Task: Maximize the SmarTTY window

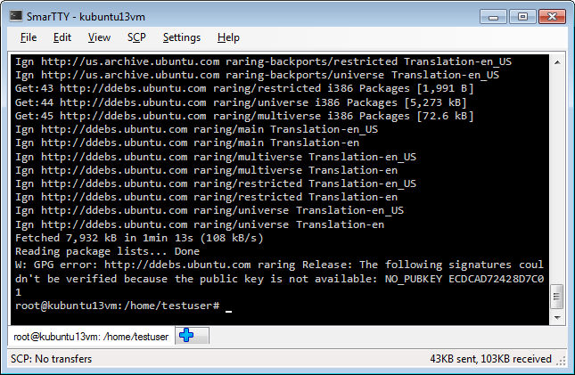Action: pos(522,17)
